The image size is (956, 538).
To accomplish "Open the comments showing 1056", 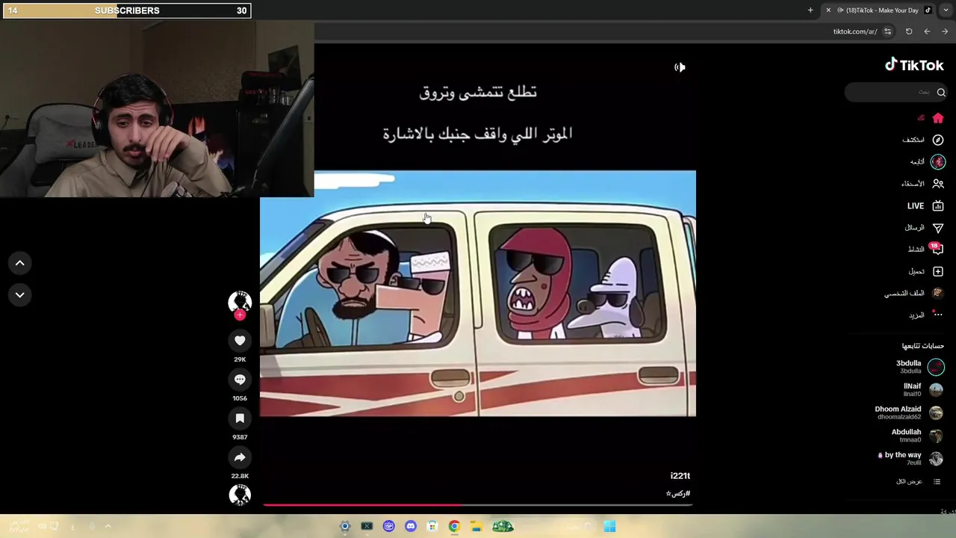I will coord(240,380).
